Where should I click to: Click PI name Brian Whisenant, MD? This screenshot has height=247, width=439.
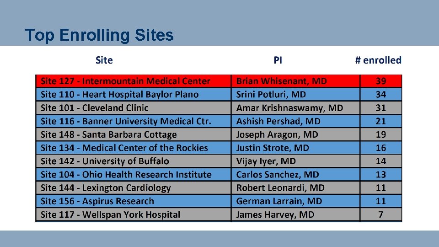click(282, 81)
